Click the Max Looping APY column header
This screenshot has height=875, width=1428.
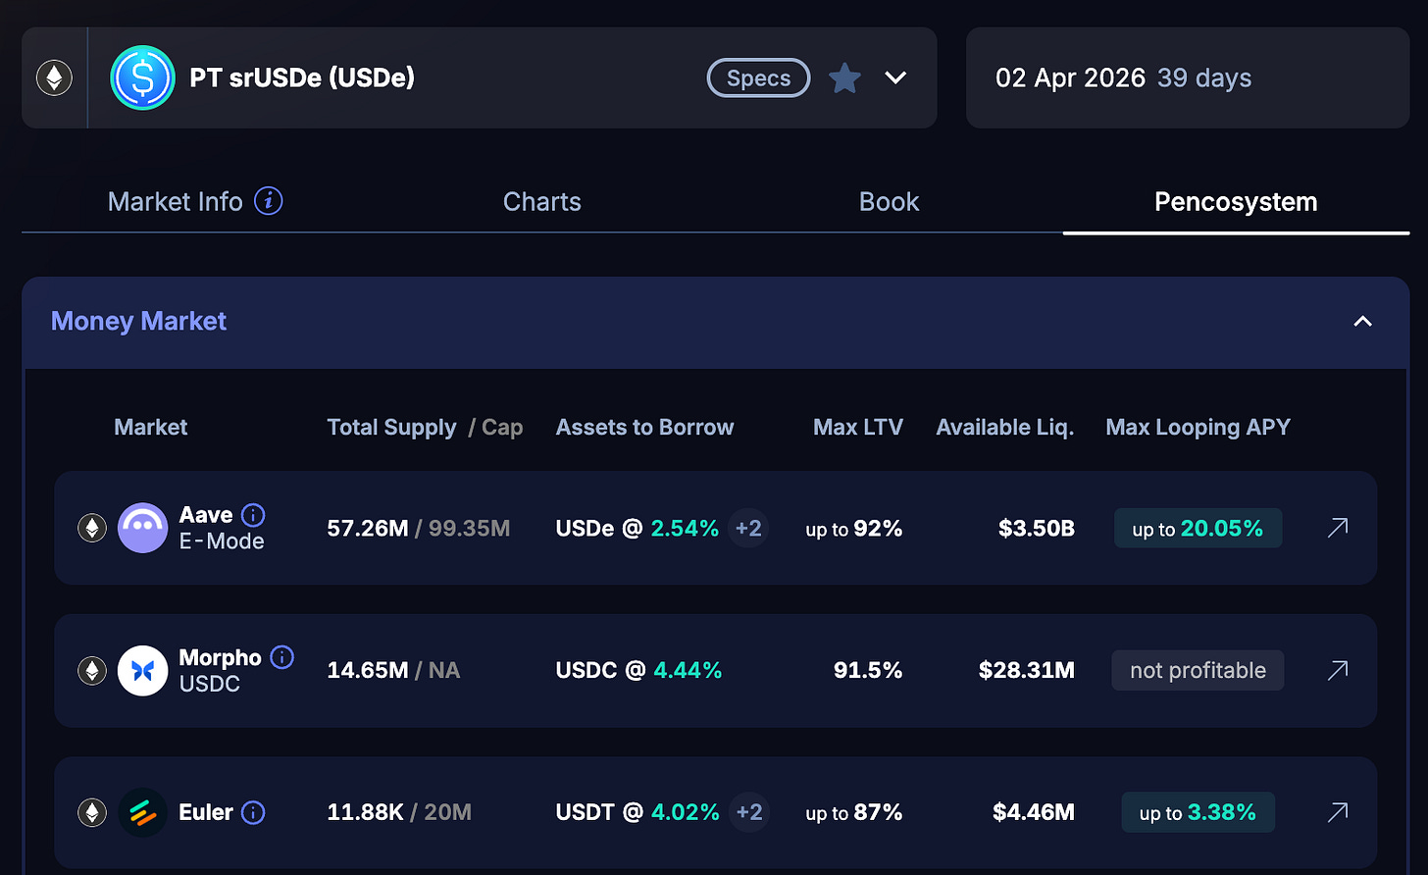coord(1198,428)
